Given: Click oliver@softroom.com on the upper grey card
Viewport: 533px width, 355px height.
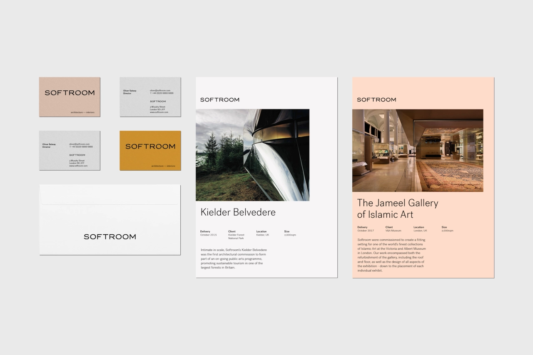Looking at the screenshot, I should [160, 90].
